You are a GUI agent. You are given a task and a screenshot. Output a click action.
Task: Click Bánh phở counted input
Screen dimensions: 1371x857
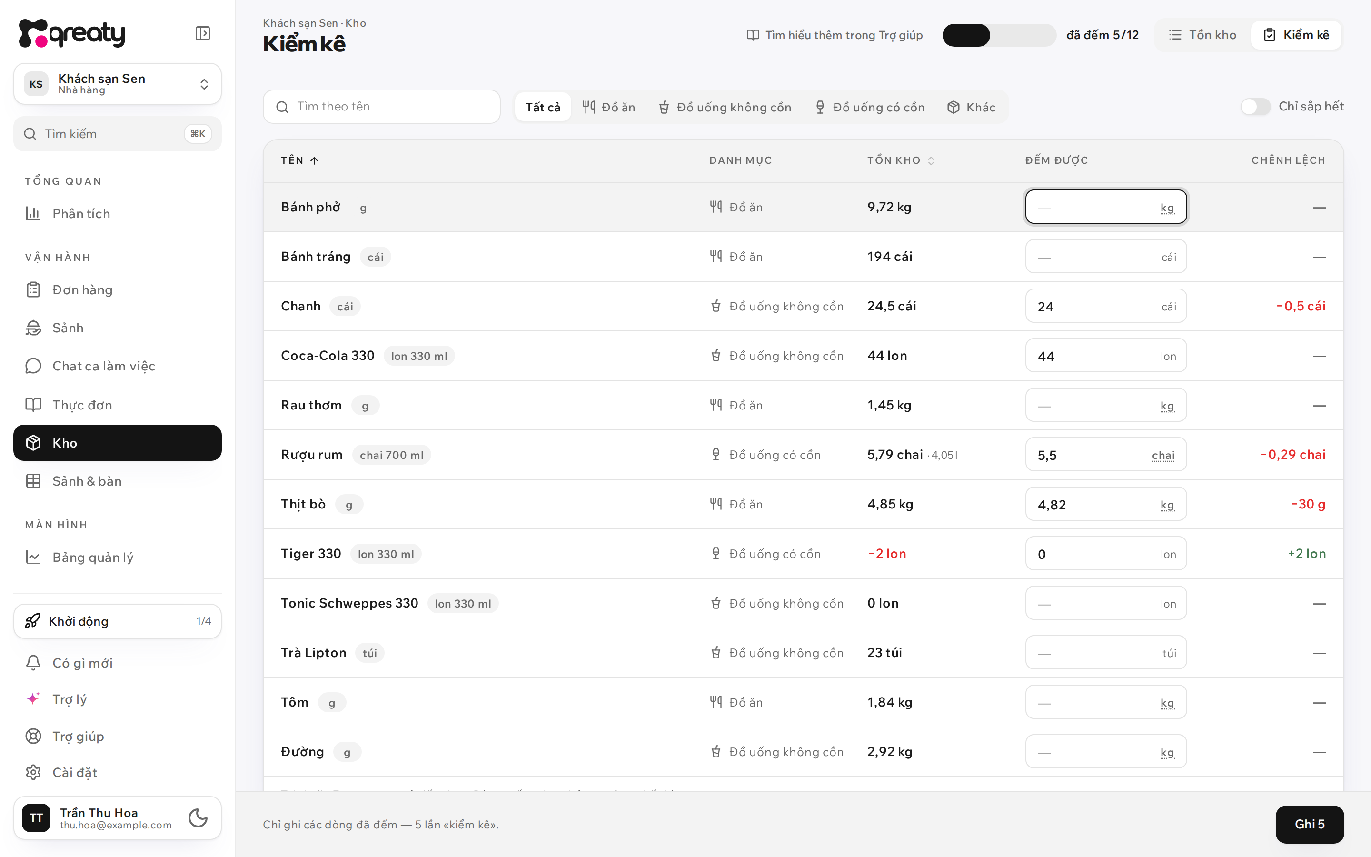[x=1105, y=207]
